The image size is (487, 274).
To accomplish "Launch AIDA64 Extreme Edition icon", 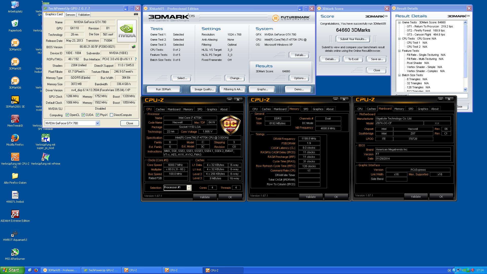I will 15,214.
